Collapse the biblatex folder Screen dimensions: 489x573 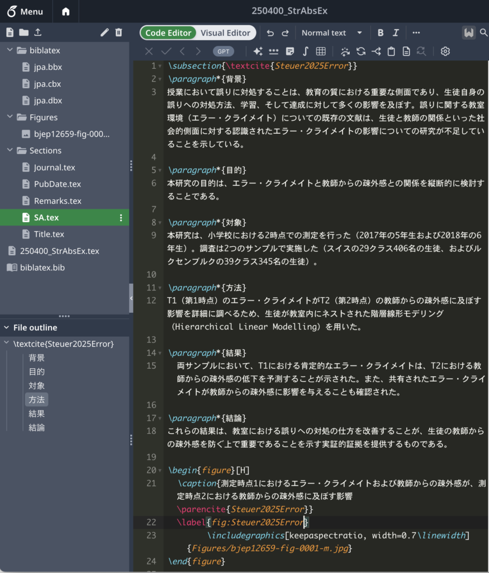[10, 50]
